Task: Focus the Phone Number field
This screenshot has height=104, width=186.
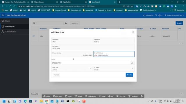Action: tap(72, 54)
